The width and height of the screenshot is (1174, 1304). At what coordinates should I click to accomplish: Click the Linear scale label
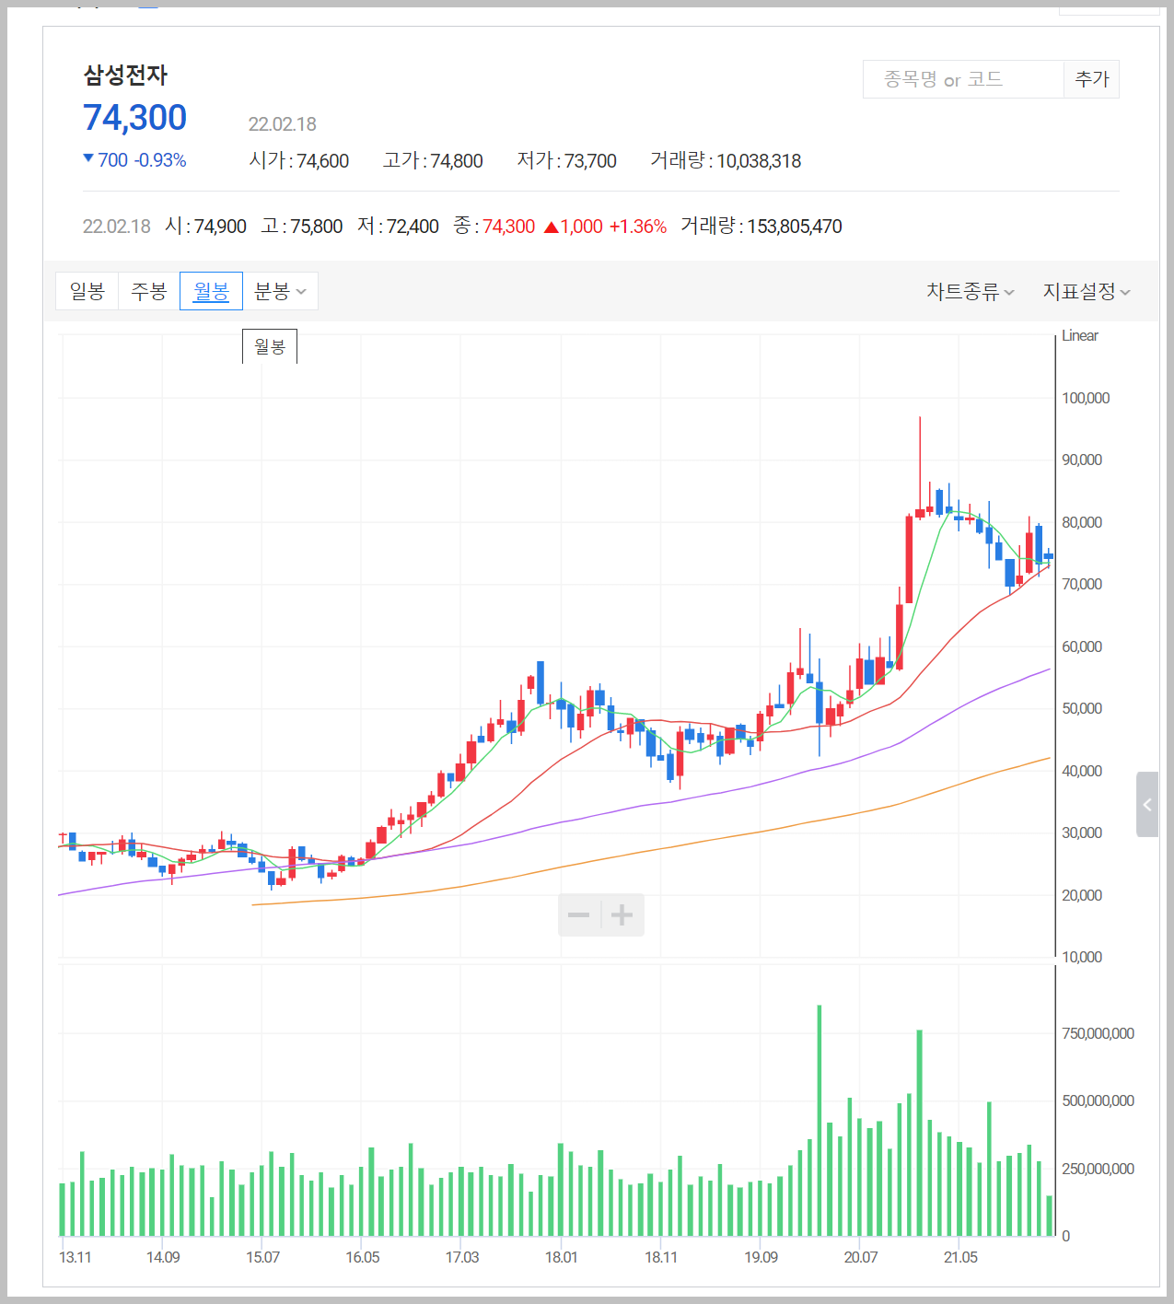1079,336
